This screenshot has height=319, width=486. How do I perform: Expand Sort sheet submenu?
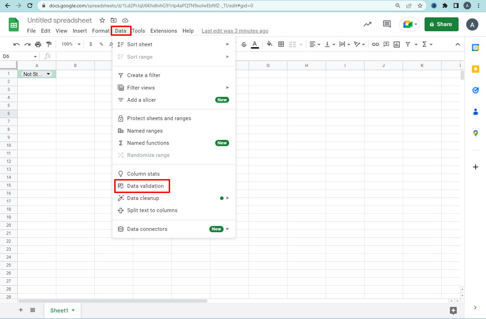point(174,44)
